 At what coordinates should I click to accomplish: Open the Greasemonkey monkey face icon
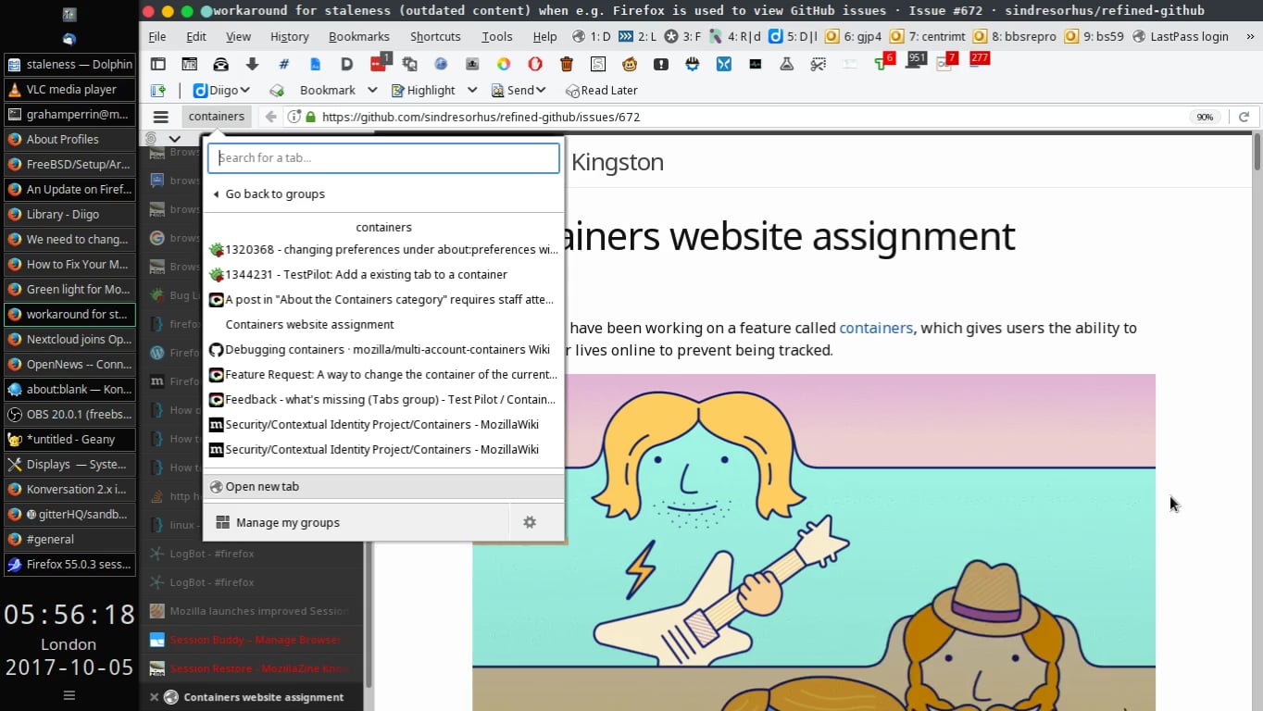point(630,64)
